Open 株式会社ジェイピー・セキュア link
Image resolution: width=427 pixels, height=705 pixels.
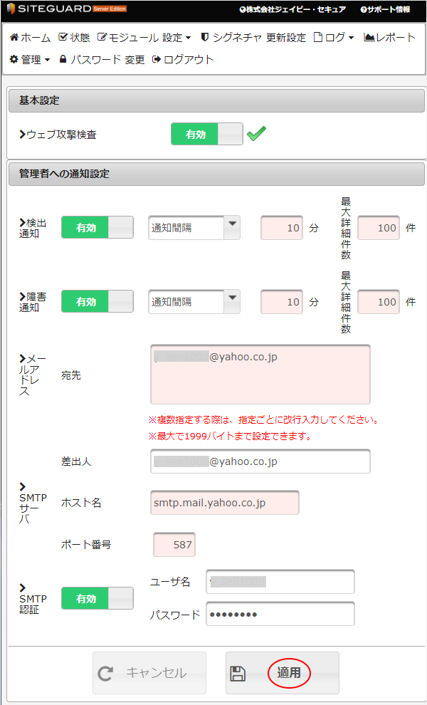pos(292,9)
